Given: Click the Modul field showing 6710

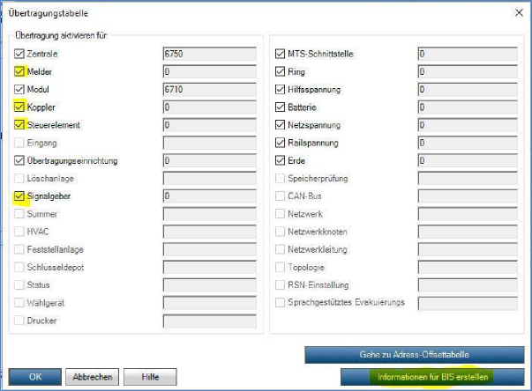Looking at the screenshot, I should coord(210,89).
